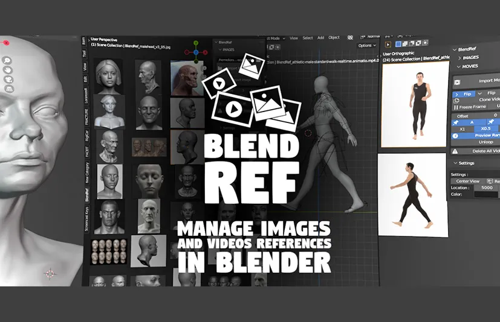Click the blue Z axis on the navigation gizmo
This screenshot has width=500, height=322.
196,52
